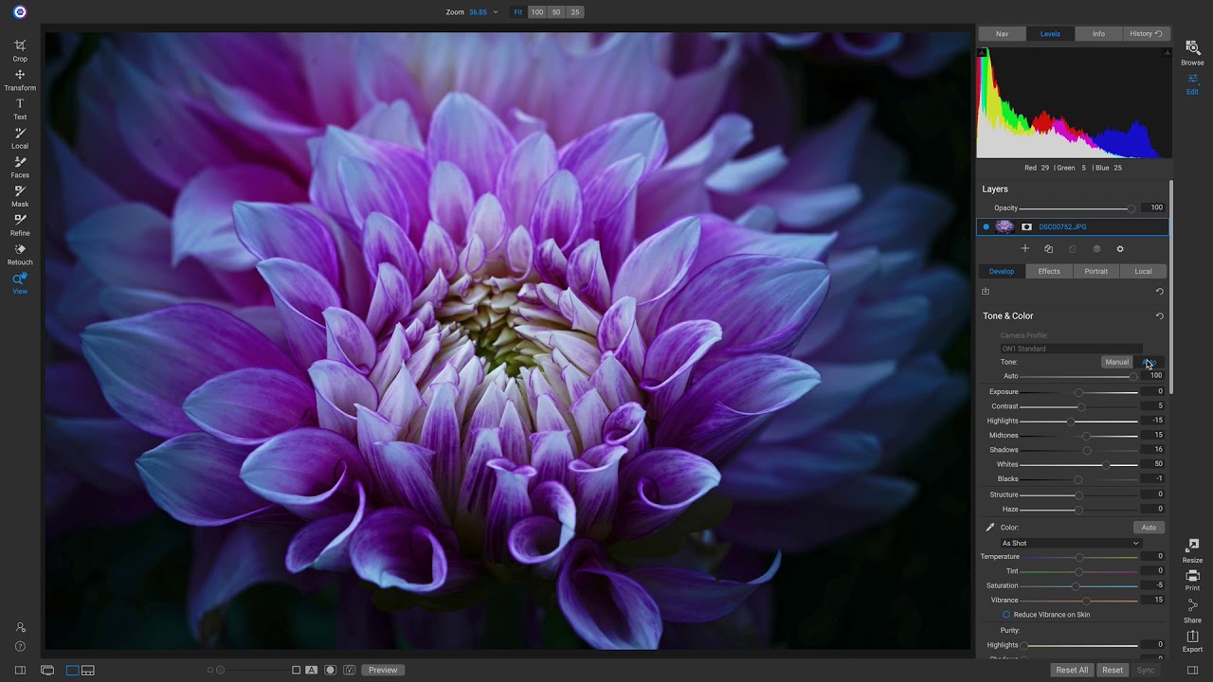Click the merge layers stack icon
This screenshot has width=1213, height=682.
coord(1096,249)
